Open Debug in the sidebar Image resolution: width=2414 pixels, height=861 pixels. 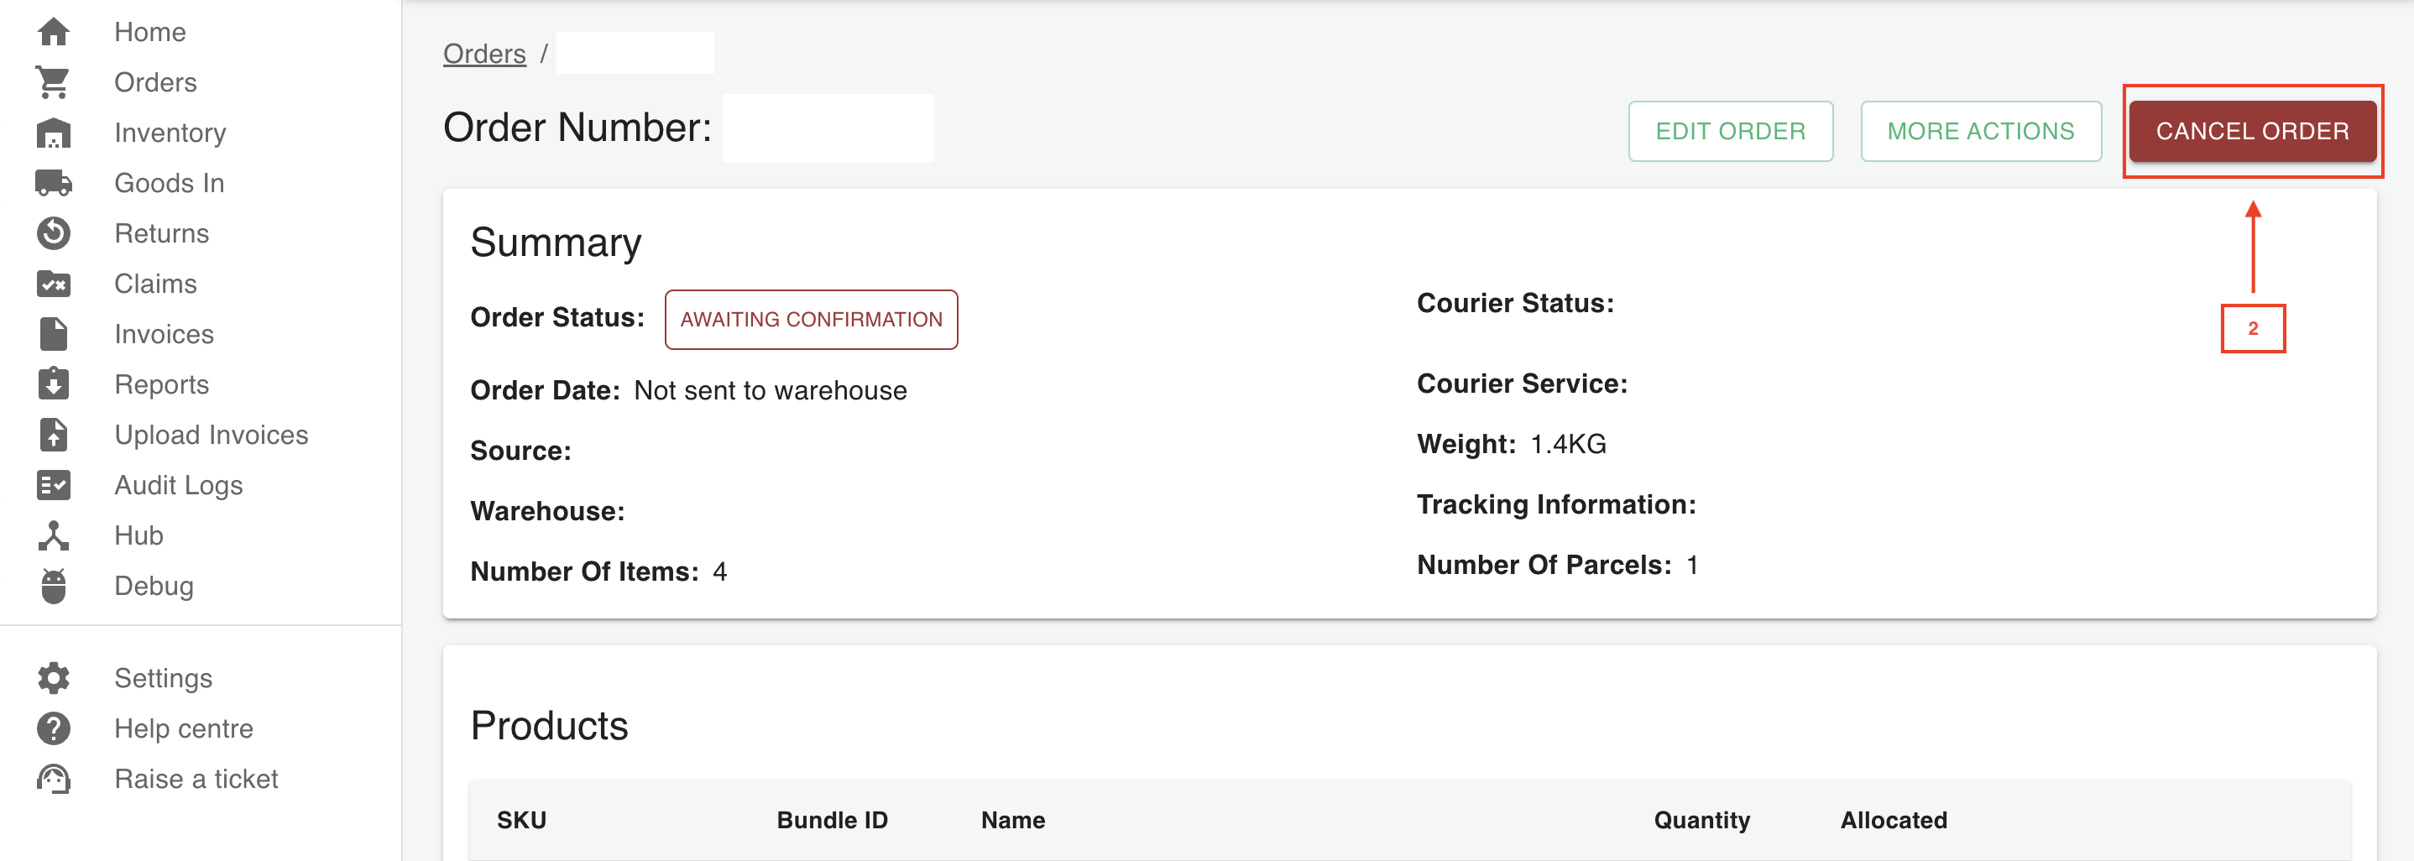click(x=154, y=587)
